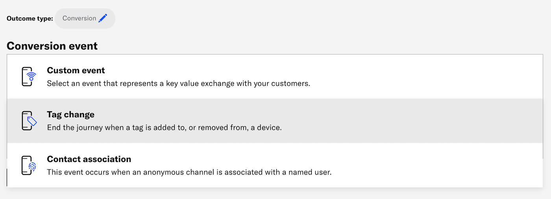Screen dimensions: 551x199
Task: Open the Conversion outcome type chip
Action: point(85,18)
